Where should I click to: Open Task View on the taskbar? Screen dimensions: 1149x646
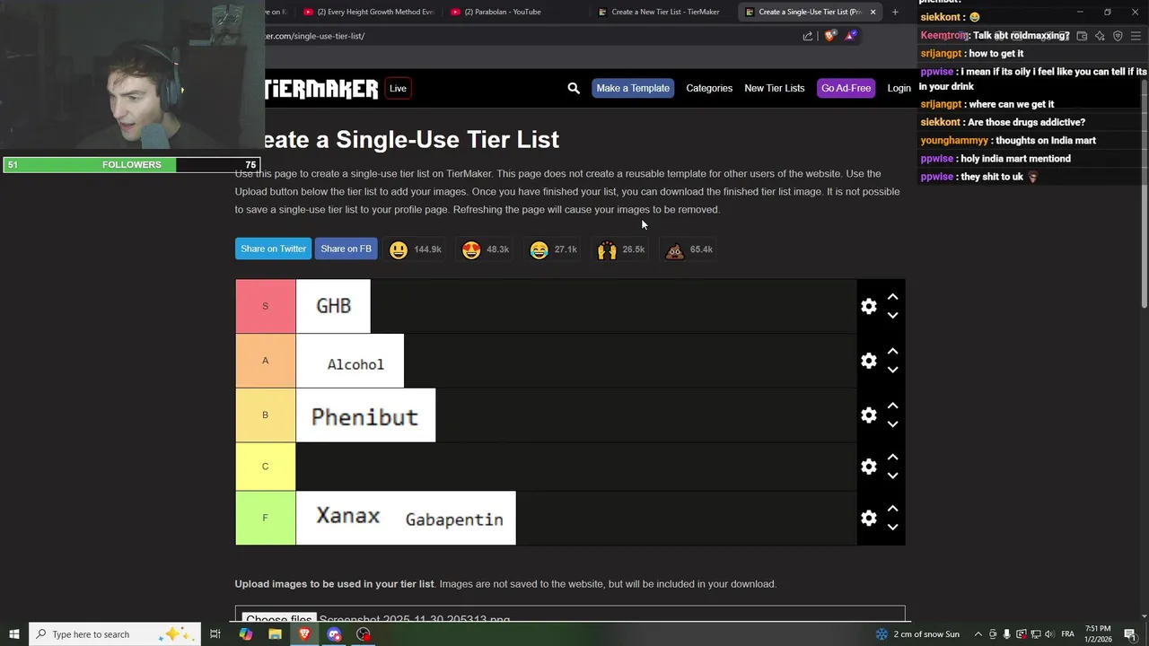(215, 634)
